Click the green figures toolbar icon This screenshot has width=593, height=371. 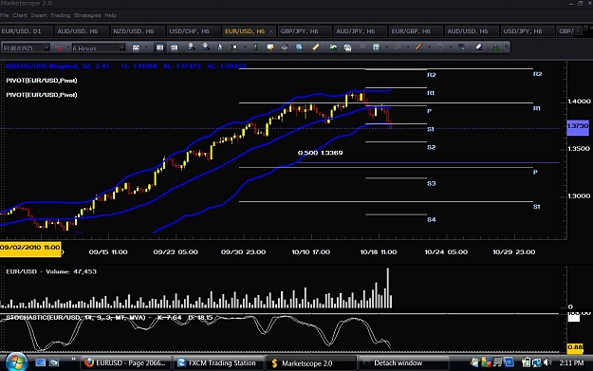click(495, 47)
